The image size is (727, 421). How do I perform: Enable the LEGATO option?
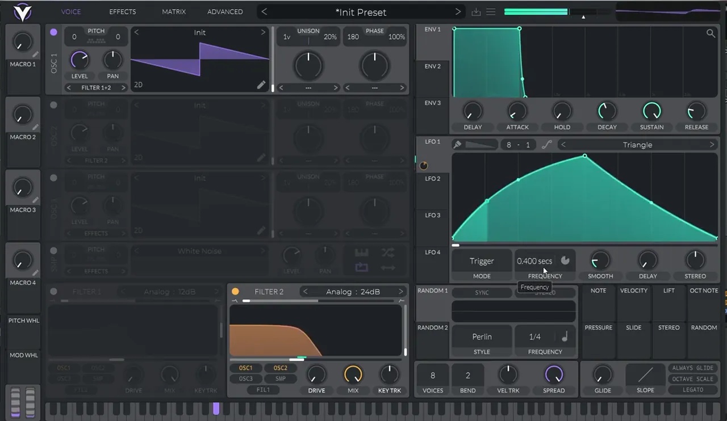692,390
